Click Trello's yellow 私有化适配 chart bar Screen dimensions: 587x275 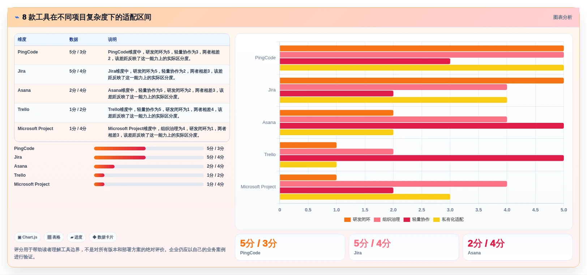click(308, 165)
